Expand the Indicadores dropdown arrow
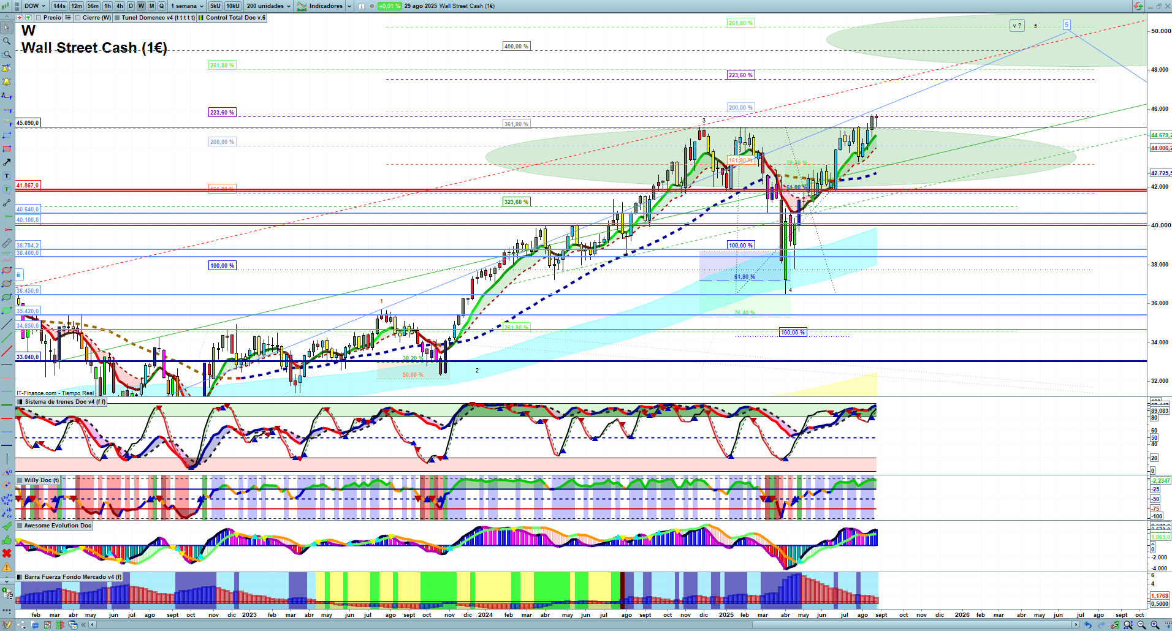Screen dimensions: 1172x631 pyautogui.click(x=349, y=6)
